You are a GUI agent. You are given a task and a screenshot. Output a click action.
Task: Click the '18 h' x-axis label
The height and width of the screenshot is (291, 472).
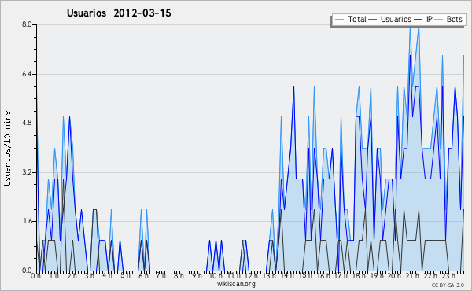[x=359, y=275]
